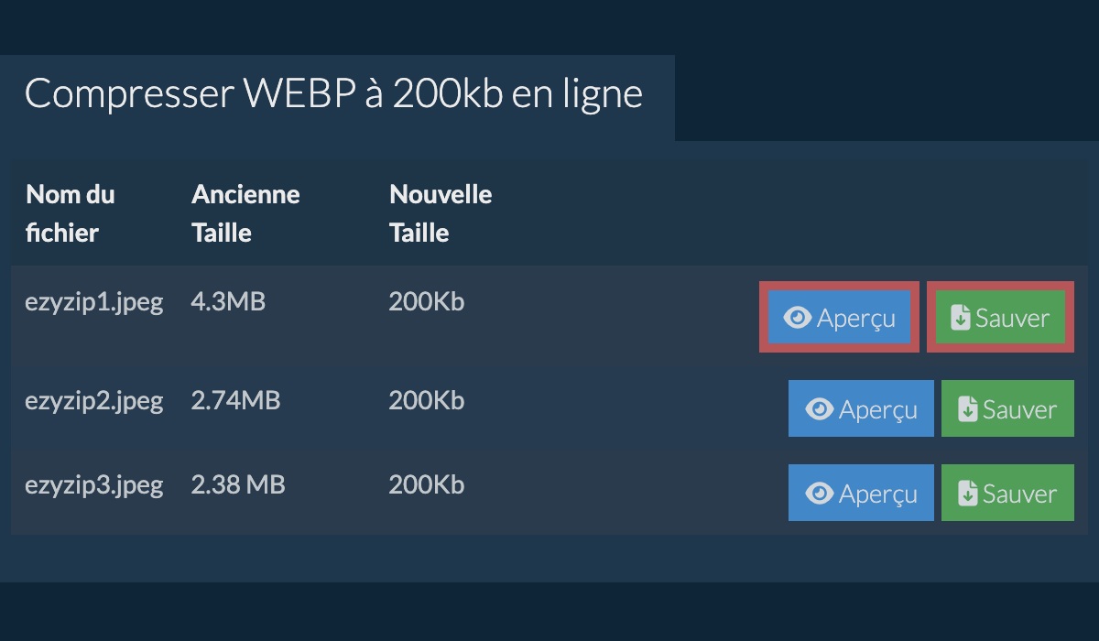
Task: Open the Aperçu preview for ezyzip2.jpeg
Action: click(x=861, y=408)
